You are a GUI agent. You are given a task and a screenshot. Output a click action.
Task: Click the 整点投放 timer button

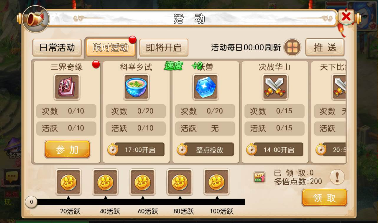(x=205, y=150)
